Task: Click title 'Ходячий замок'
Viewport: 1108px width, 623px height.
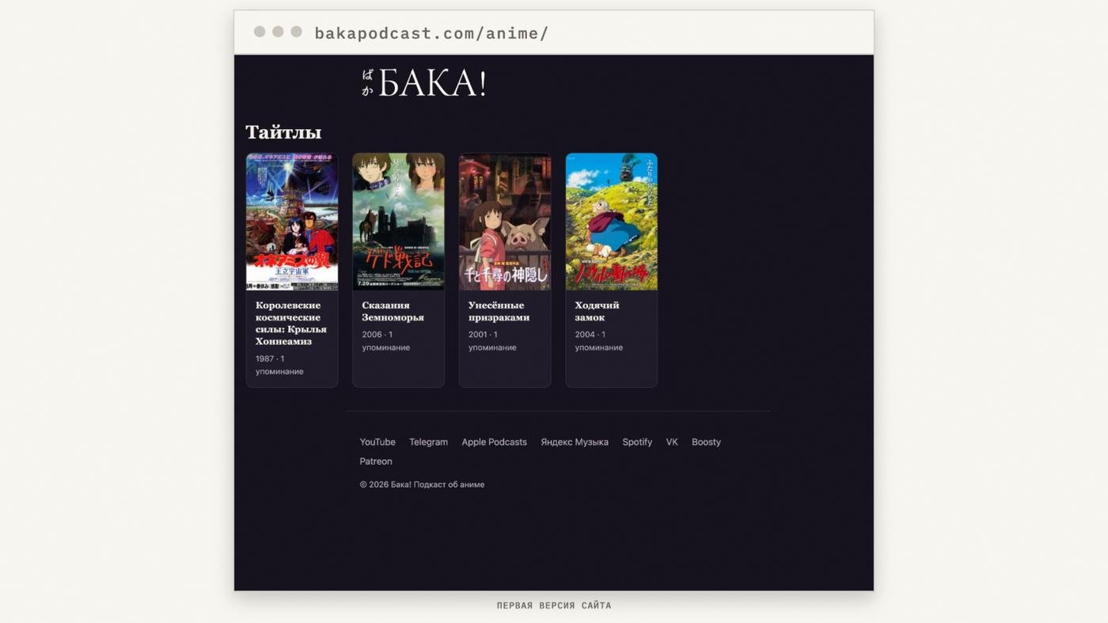Action: pyautogui.click(x=598, y=311)
